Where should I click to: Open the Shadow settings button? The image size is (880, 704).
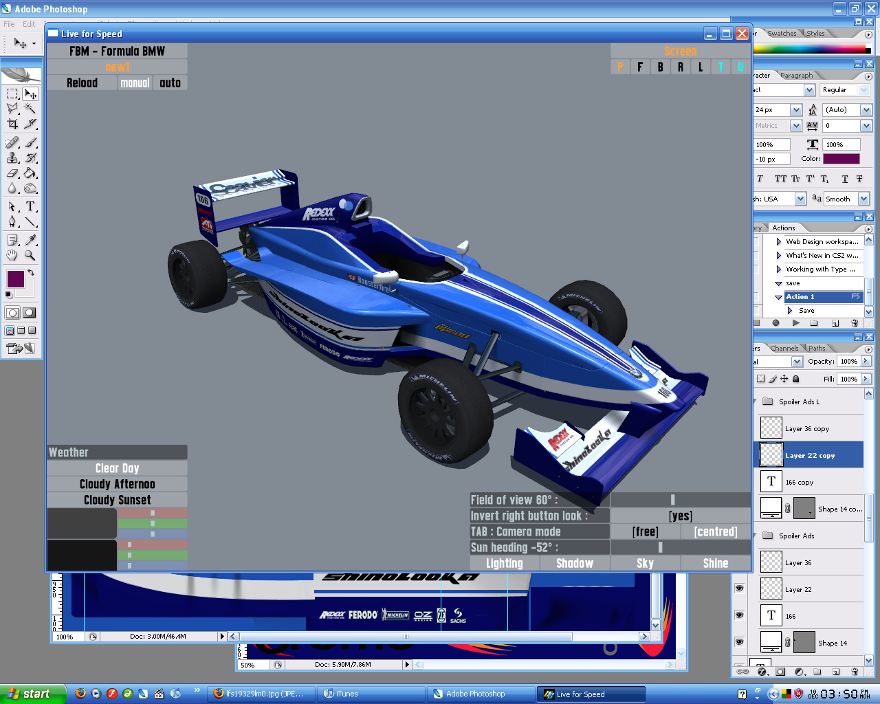tap(575, 563)
